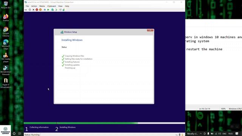Click the Windows Setup dialog title
Screen dimensions: 242x136
(x=70, y=32)
